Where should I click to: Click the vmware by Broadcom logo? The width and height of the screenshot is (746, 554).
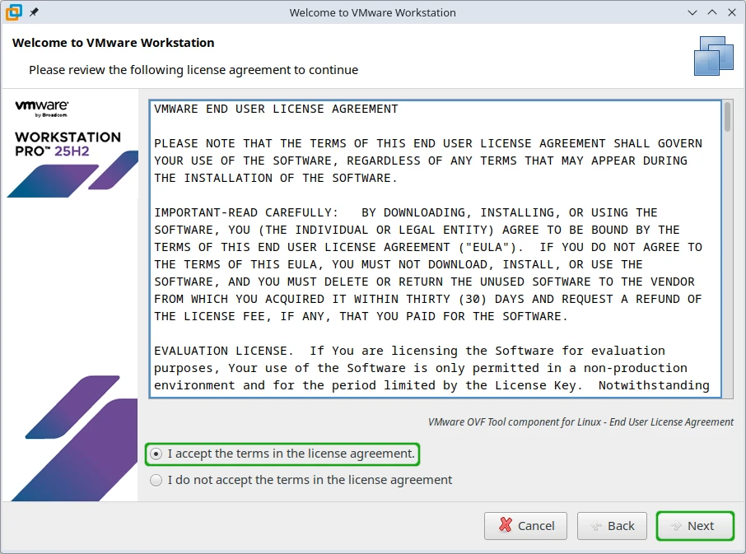(41, 109)
